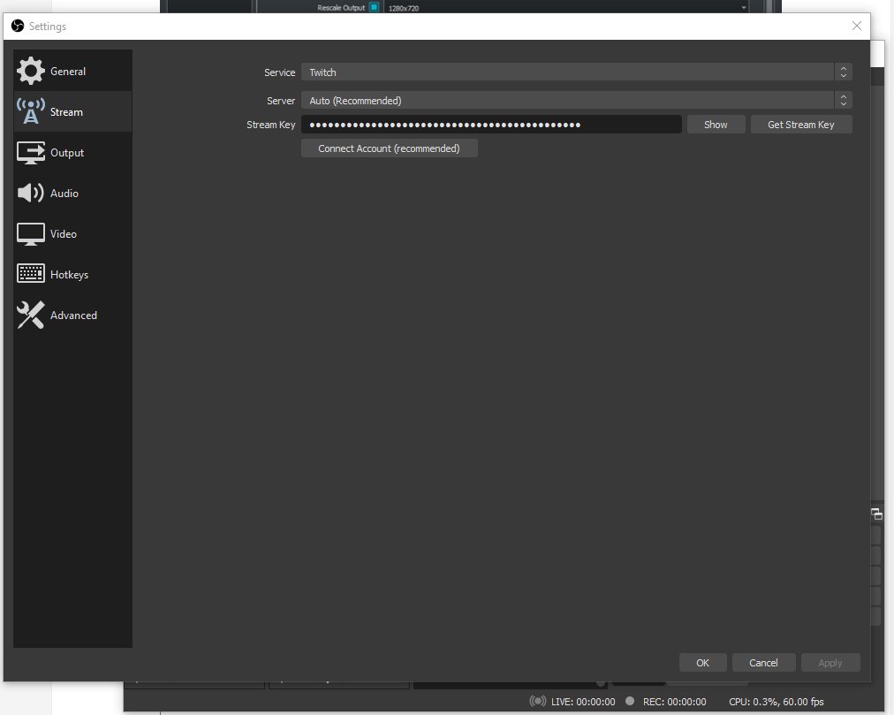Switch to the General tab label
Image resolution: width=894 pixels, height=715 pixels.
coord(68,72)
